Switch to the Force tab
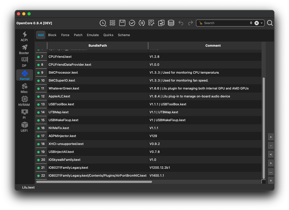289x210 pixels. (x=65, y=35)
